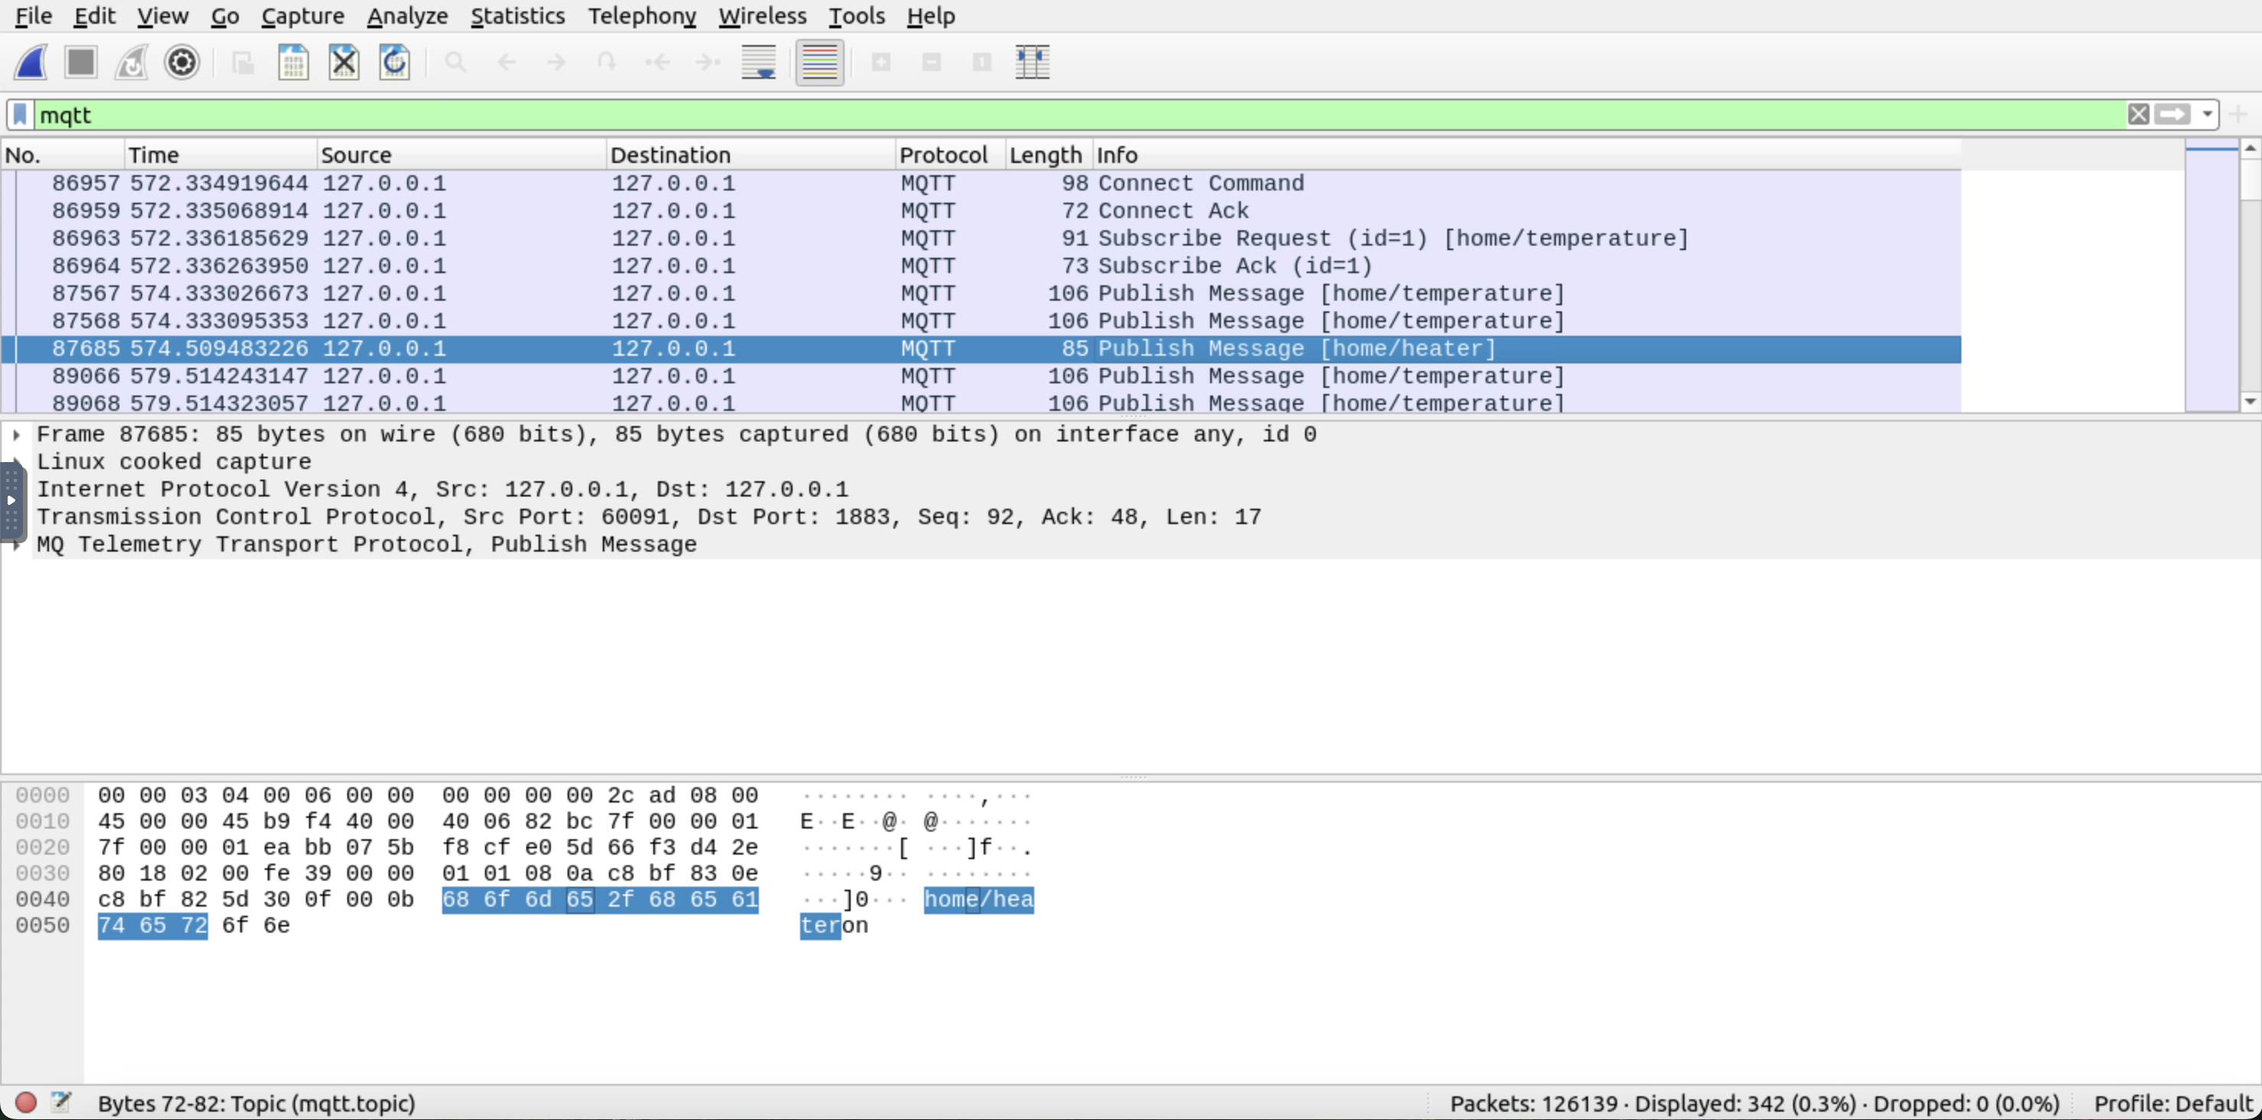Zoom in main window text
The image size is (2262, 1120).
[x=880, y=63]
